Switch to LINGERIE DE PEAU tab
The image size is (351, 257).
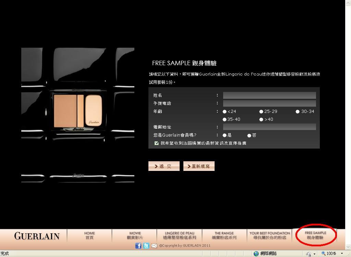tap(180, 235)
